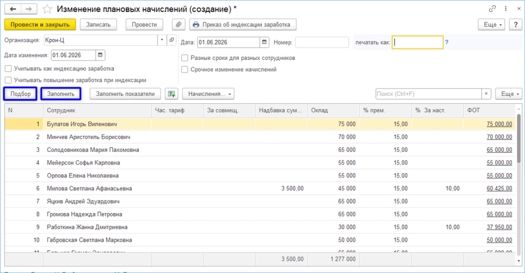This screenshot has width=525, height=273.
Task: Enable Учитывать как индексацию заработка
Action: click(x=8, y=69)
